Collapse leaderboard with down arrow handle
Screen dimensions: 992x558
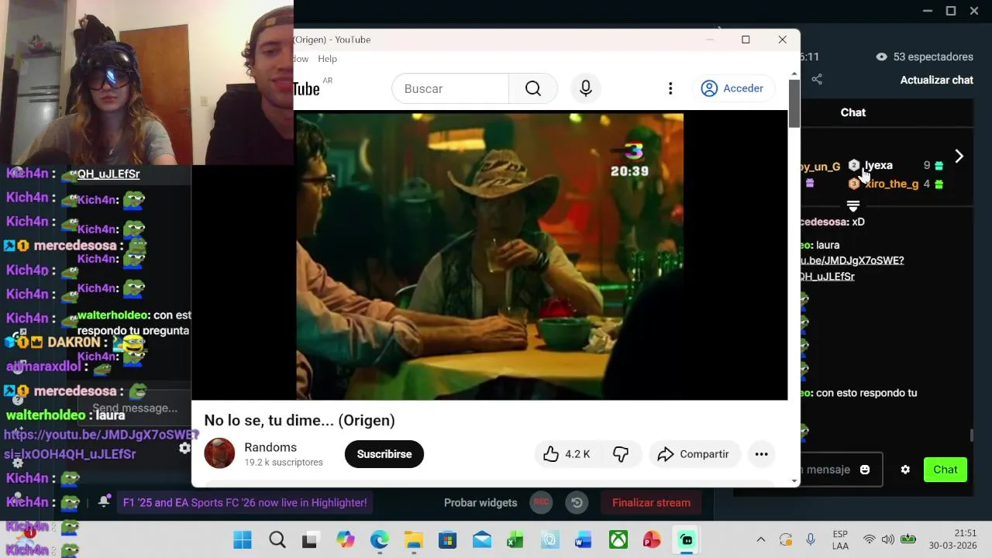(x=853, y=206)
